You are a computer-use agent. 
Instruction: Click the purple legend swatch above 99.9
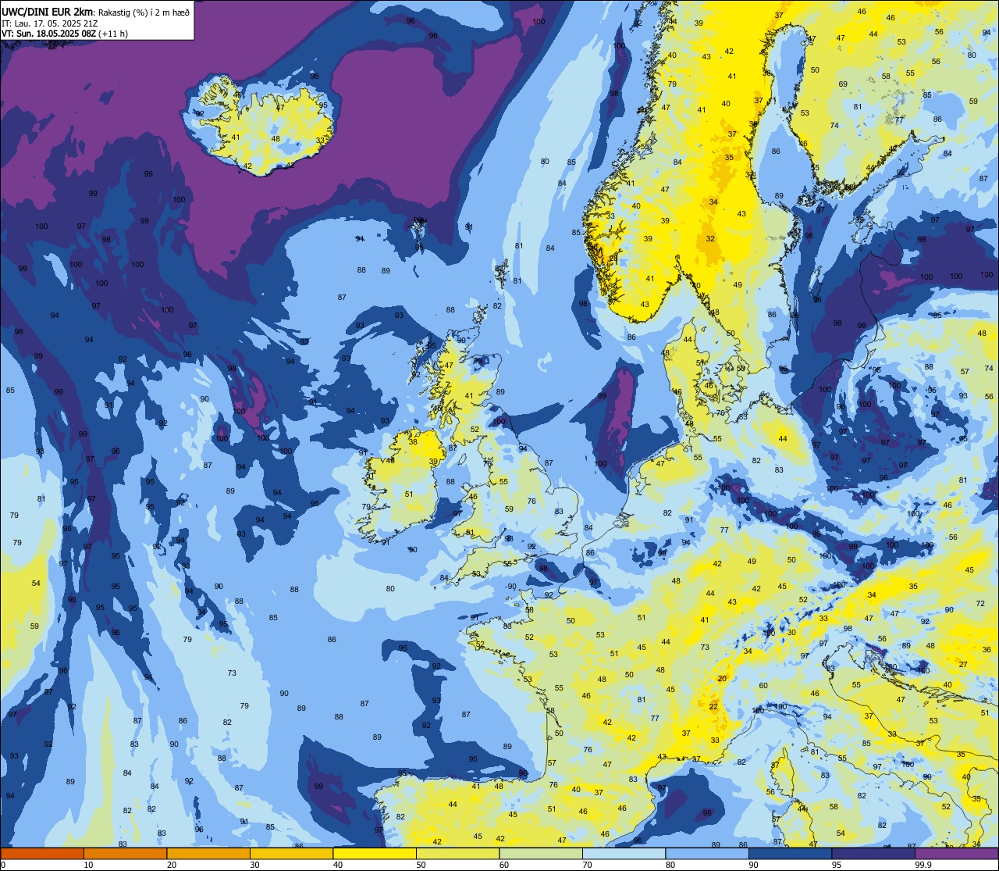(956, 854)
